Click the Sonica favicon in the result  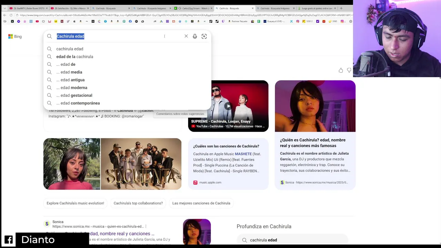tap(47, 224)
